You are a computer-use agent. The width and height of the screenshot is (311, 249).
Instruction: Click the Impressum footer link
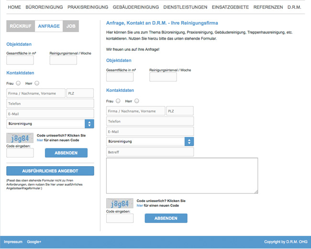click(x=13, y=242)
